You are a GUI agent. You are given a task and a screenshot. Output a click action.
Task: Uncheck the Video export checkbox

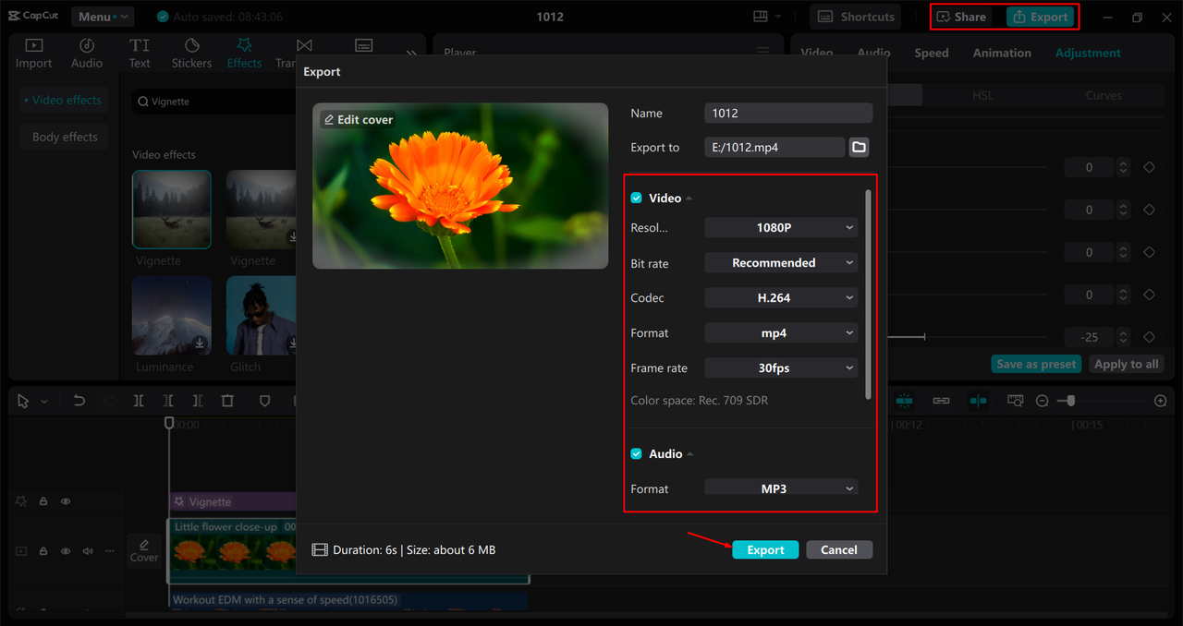636,198
